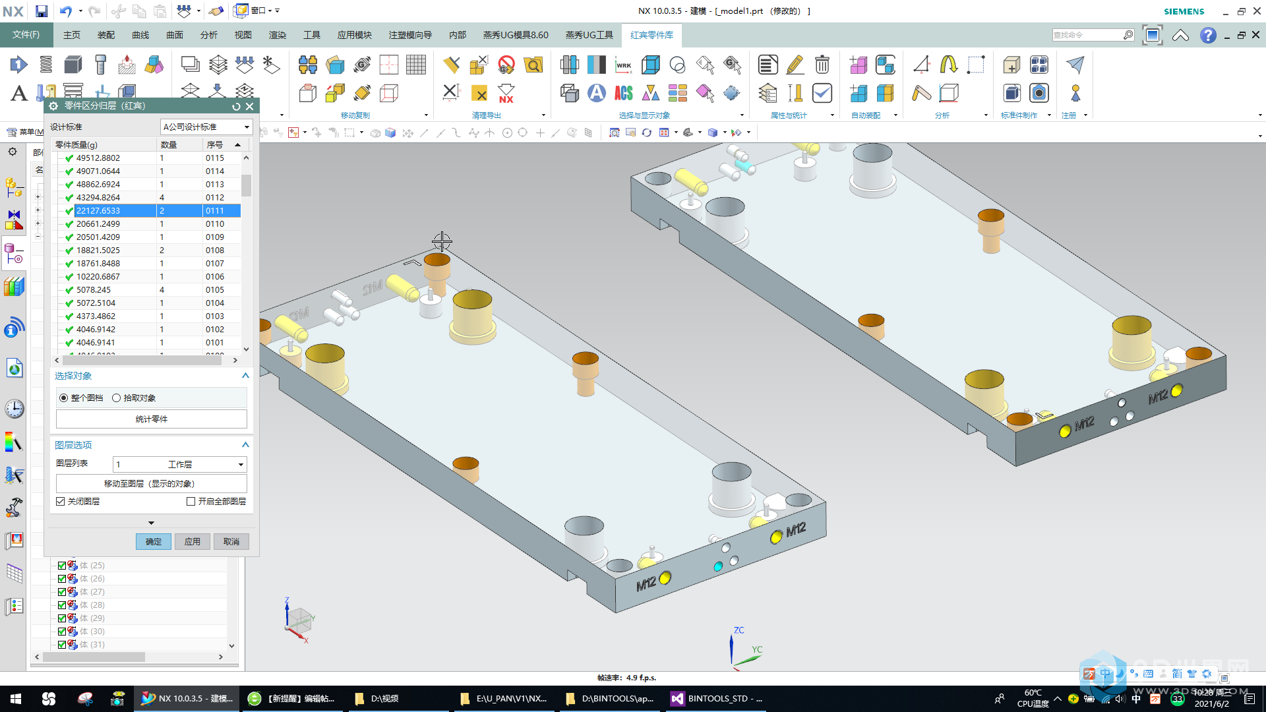Uncheck the 体 (29) item checkbox
Screen dimensions: 1266x712
point(62,618)
